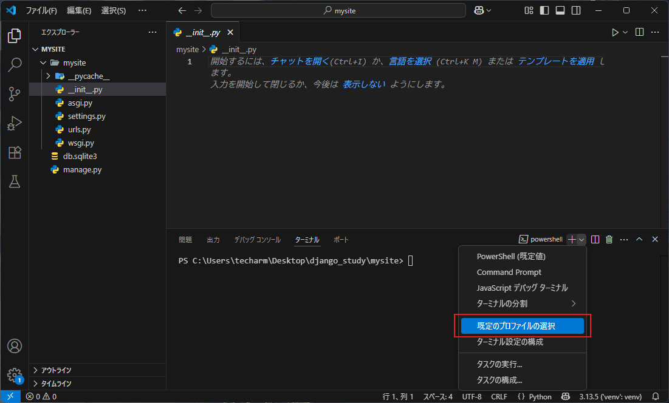Image resolution: width=669 pixels, height=403 pixels.
Task: Click the remote window indicator in status bar
Action: click(10, 396)
